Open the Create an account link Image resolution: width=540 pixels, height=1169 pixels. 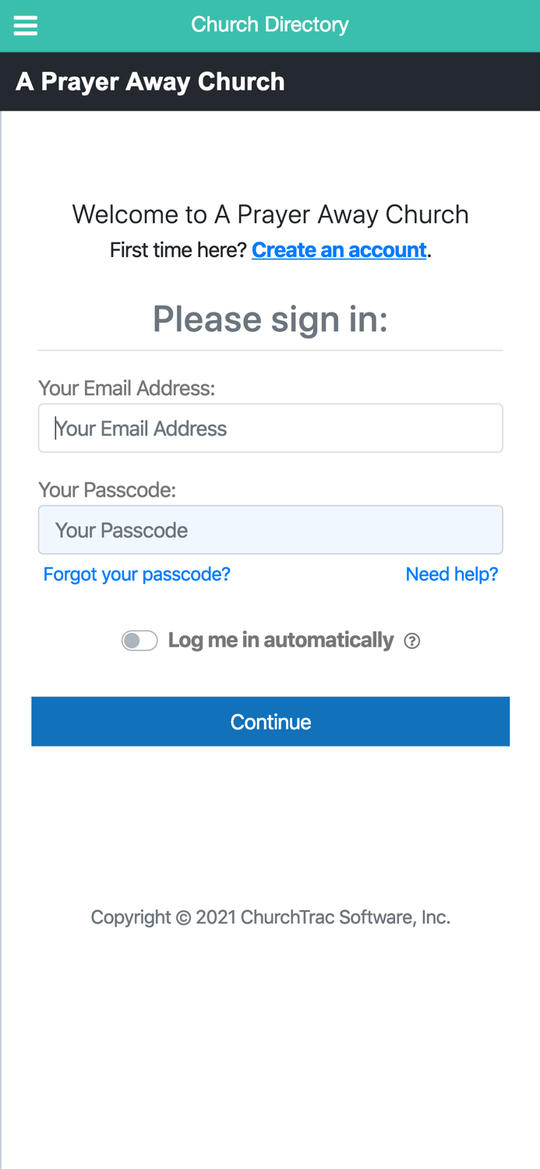click(x=339, y=249)
